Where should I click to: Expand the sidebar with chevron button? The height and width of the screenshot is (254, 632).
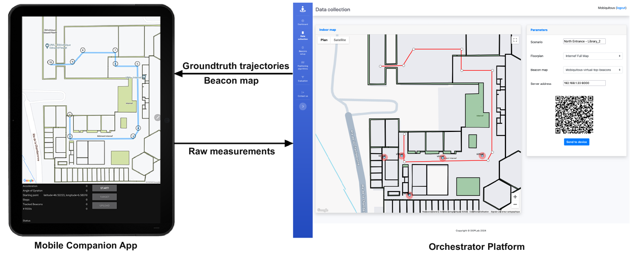pos(303,106)
